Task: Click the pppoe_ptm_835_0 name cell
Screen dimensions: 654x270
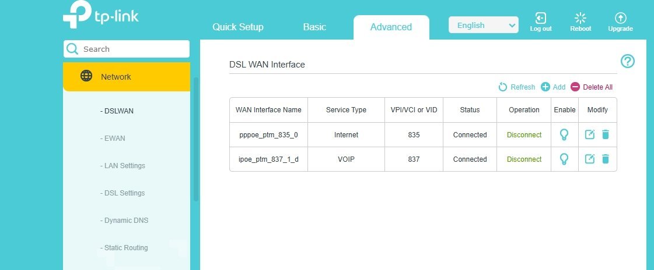Action: [x=268, y=135]
